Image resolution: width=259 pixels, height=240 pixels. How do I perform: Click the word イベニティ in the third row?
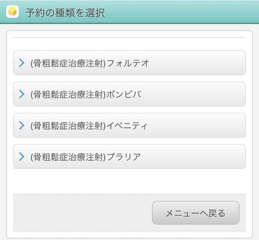[x=127, y=125]
